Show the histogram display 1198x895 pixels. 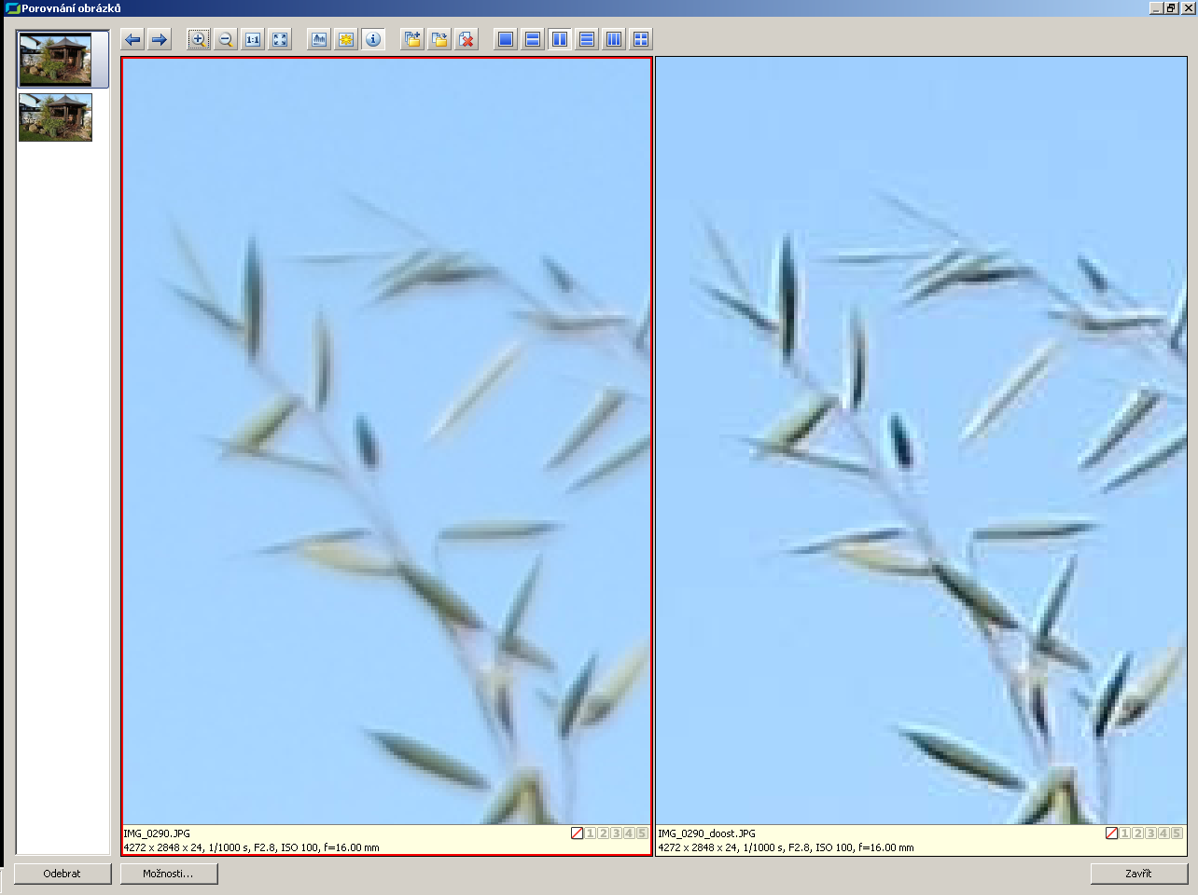click(319, 39)
